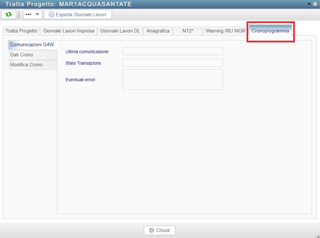Focus the Stato Transazione field
320x238 pixels.
pos(172,63)
